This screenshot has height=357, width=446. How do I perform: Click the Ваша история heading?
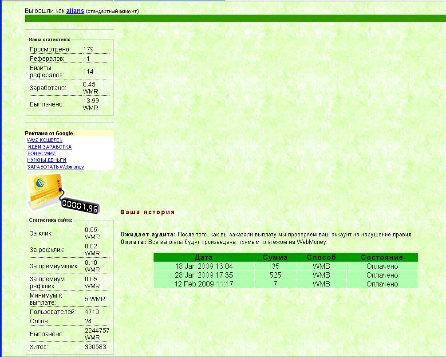pyautogui.click(x=147, y=212)
